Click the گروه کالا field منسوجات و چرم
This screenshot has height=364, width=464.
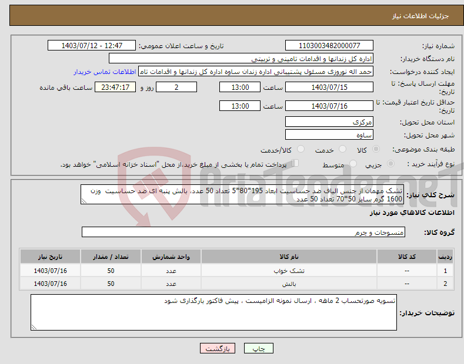coord(243,232)
